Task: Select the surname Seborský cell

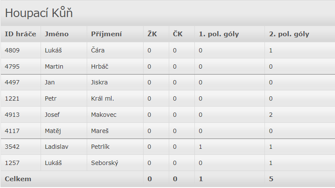Action: [x=104, y=163]
